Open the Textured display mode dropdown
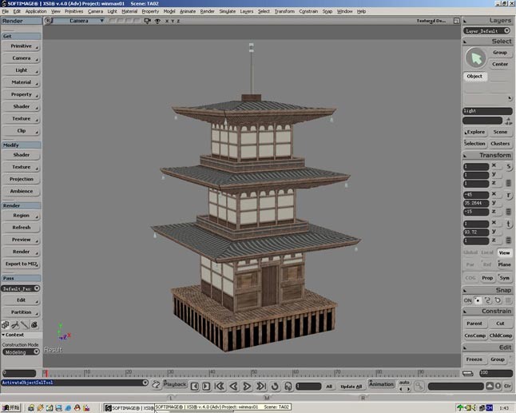The width and height of the screenshot is (516, 413). tap(431, 21)
